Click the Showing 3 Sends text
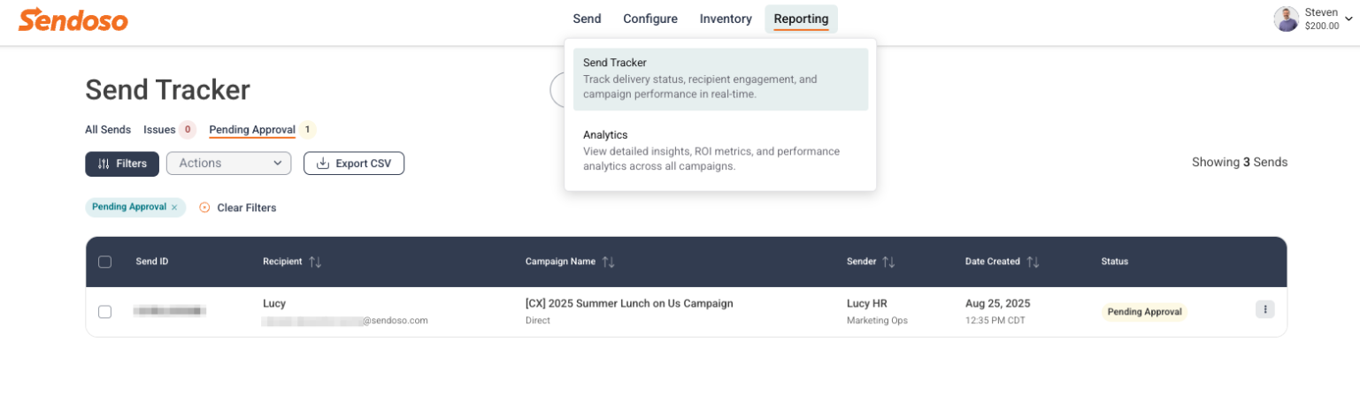Screen dimensions: 1360x410 [1240, 163]
